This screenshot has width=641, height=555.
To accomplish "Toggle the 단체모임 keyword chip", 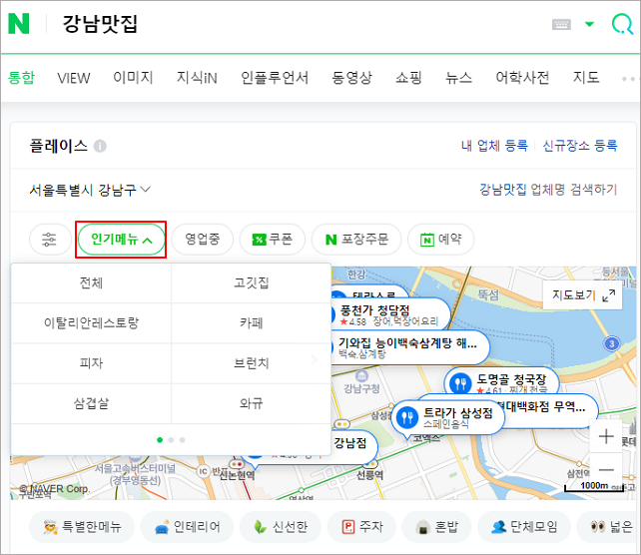I will tap(523, 527).
